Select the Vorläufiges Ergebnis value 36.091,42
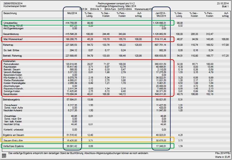Viewport: 232px width, 160px height. (72, 146)
